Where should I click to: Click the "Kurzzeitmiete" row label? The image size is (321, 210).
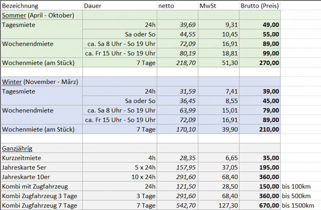point(22,158)
